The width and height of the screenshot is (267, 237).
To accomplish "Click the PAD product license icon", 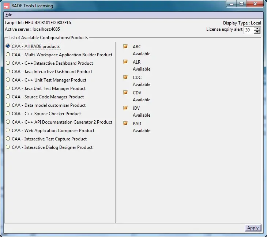I will coord(125,123).
